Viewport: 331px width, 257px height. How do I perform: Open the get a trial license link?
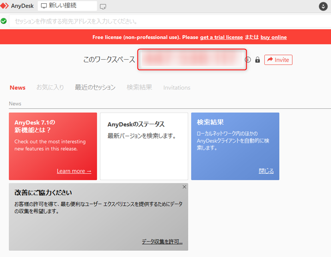pos(221,37)
